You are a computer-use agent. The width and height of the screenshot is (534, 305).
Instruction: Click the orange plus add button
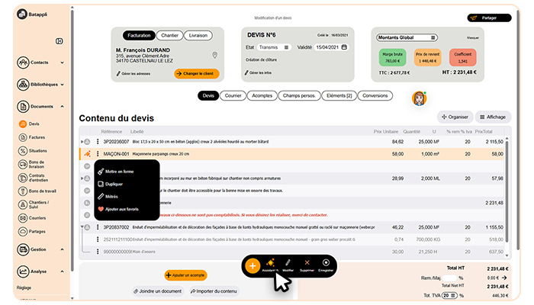click(x=253, y=266)
